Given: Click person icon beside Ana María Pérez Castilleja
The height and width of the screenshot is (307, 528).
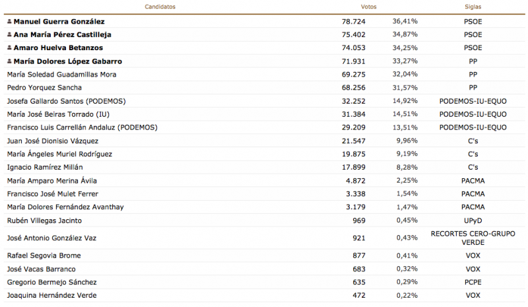Looking at the screenshot, I should coord(9,35).
